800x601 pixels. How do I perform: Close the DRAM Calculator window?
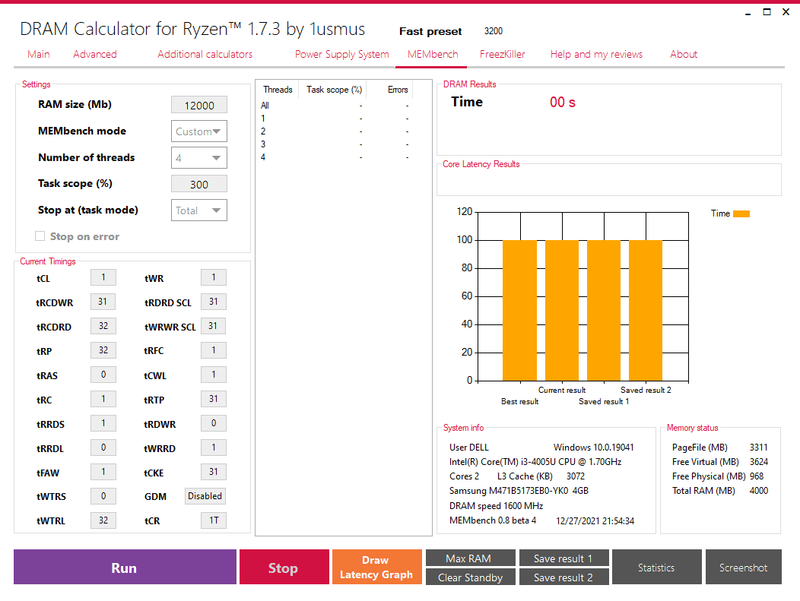pyautogui.click(x=786, y=11)
